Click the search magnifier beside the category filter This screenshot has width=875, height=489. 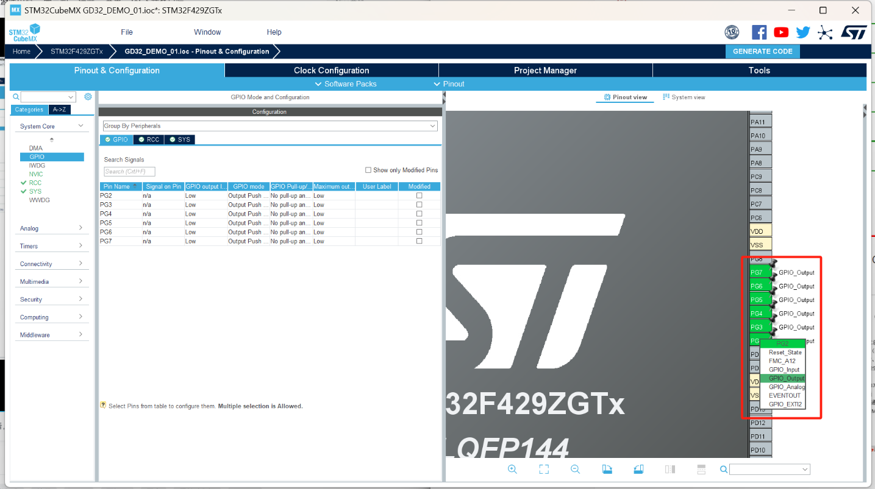point(16,97)
